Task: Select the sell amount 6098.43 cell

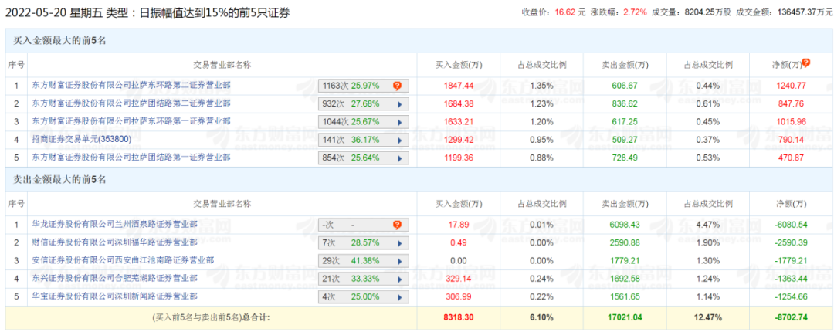Action: point(625,225)
